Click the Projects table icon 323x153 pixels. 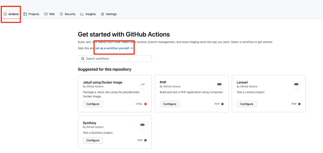pyautogui.click(x=25, y=14)
